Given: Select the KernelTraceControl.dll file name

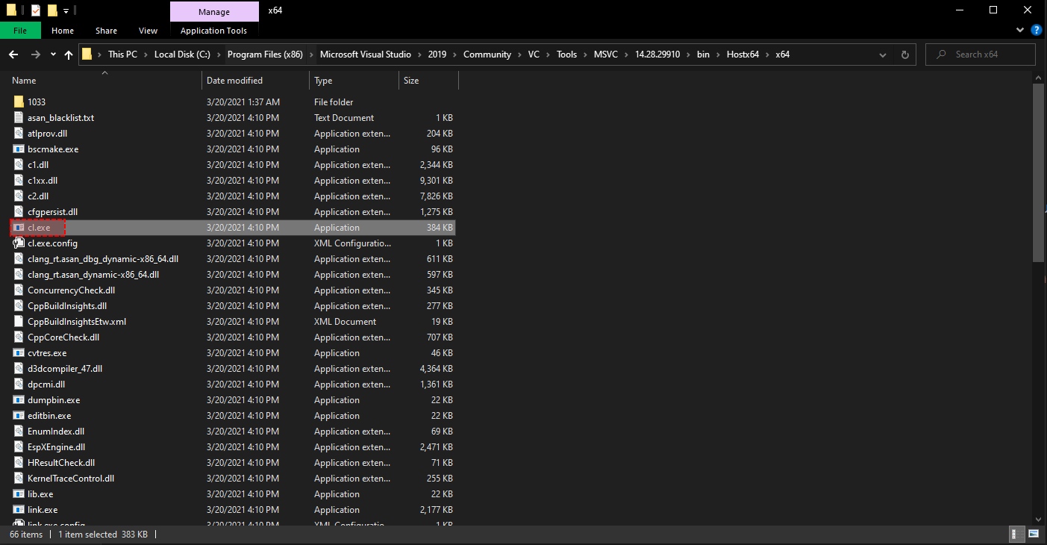Looking at the screenshot, I should (71, 479).
